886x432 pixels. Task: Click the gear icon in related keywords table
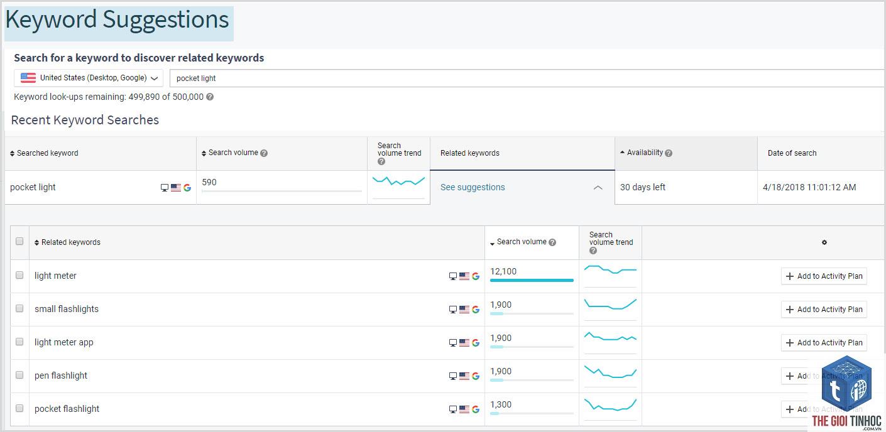tap(824, 242)
